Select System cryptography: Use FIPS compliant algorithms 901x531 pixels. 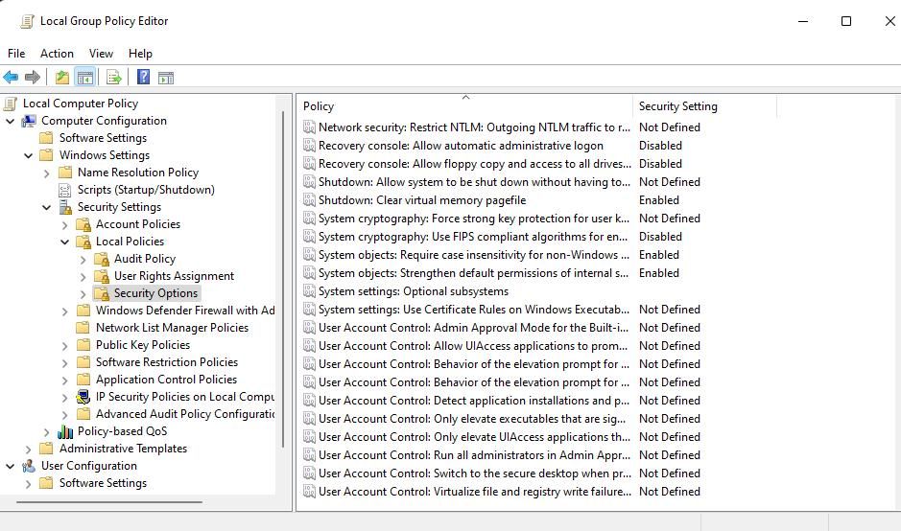tap(473, 237)
